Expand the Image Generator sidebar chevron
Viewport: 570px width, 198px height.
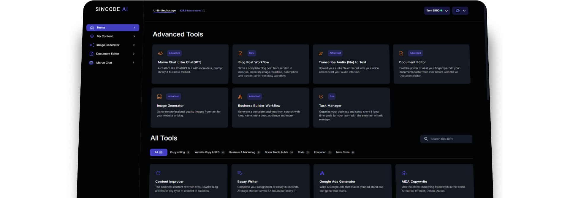tap(134, 45)
